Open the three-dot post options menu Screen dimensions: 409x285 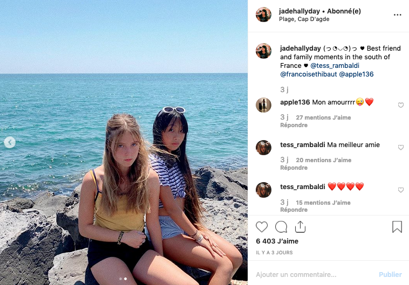click(398, 15)
